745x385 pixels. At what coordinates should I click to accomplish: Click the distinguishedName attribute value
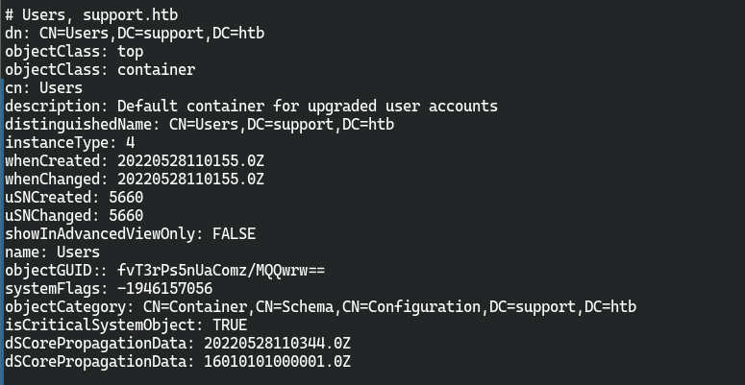(282, 125)
